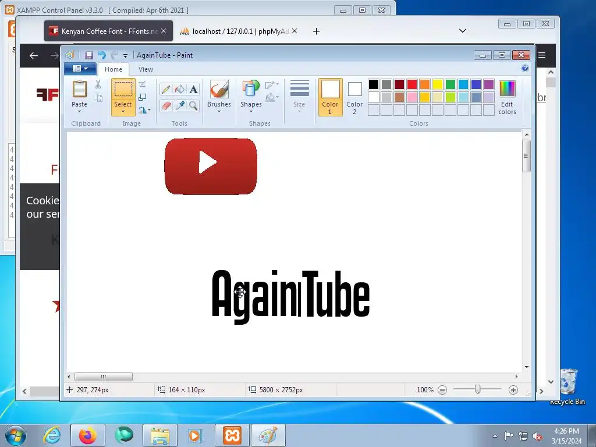Switch to localhost phpMyAdmin browser tab

tap(240, 31)
